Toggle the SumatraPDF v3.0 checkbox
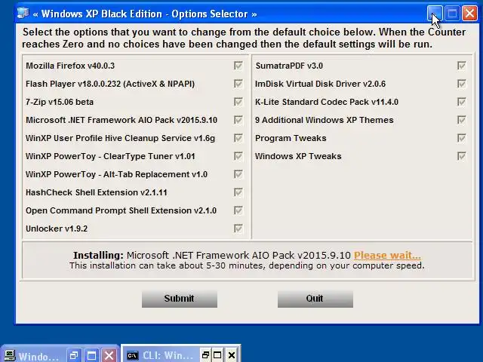Screen dimensions: 483x362 click(x=461, y=66)
